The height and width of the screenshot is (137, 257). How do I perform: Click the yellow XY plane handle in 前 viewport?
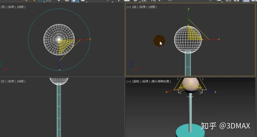[193, 34]
